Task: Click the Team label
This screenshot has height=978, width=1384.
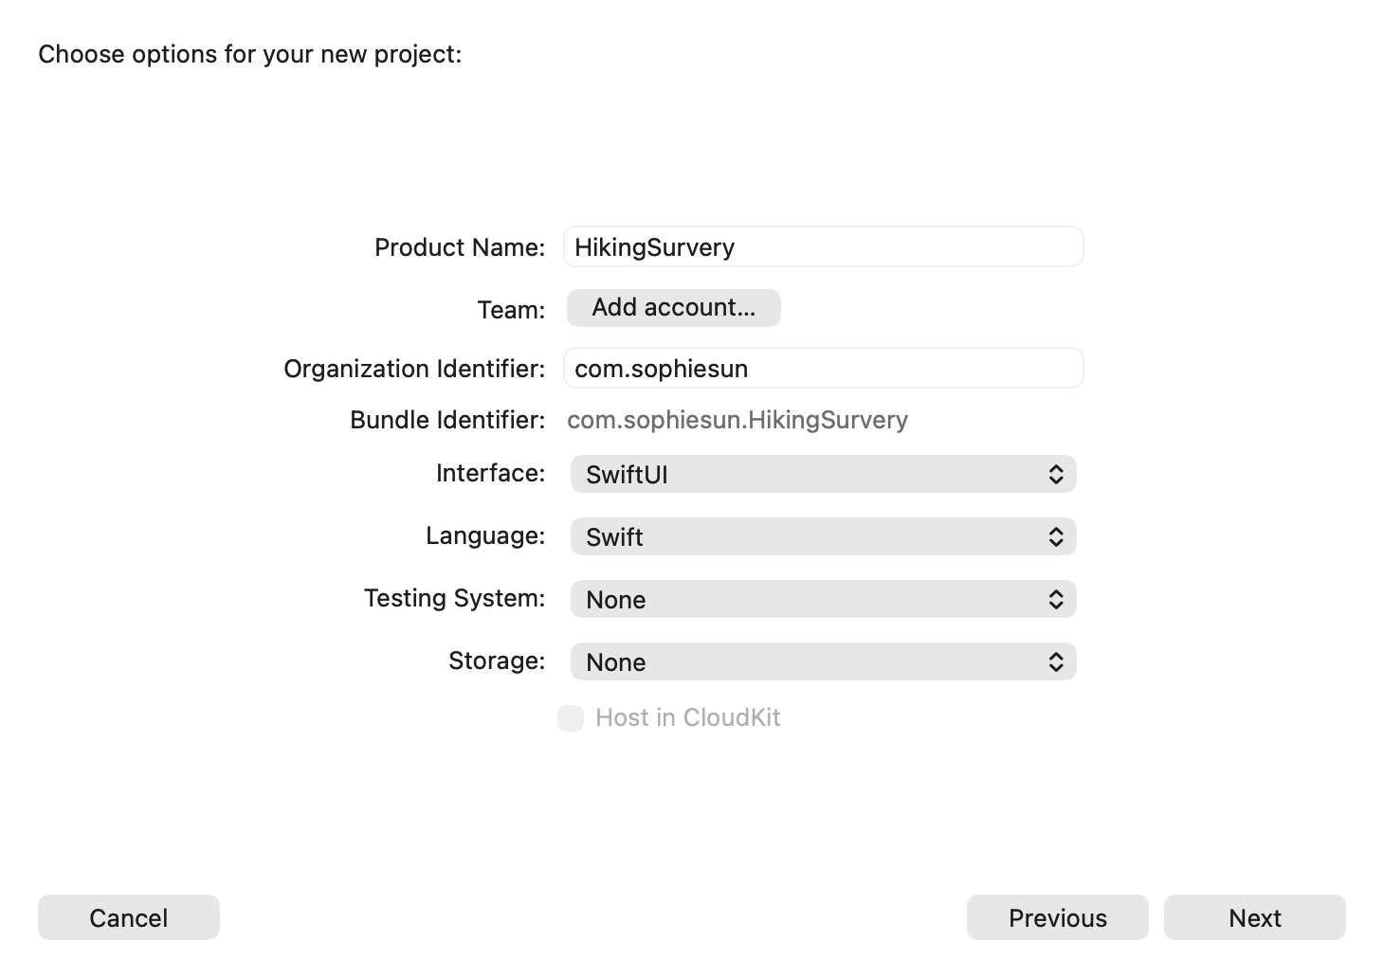Action: (511, 310)
